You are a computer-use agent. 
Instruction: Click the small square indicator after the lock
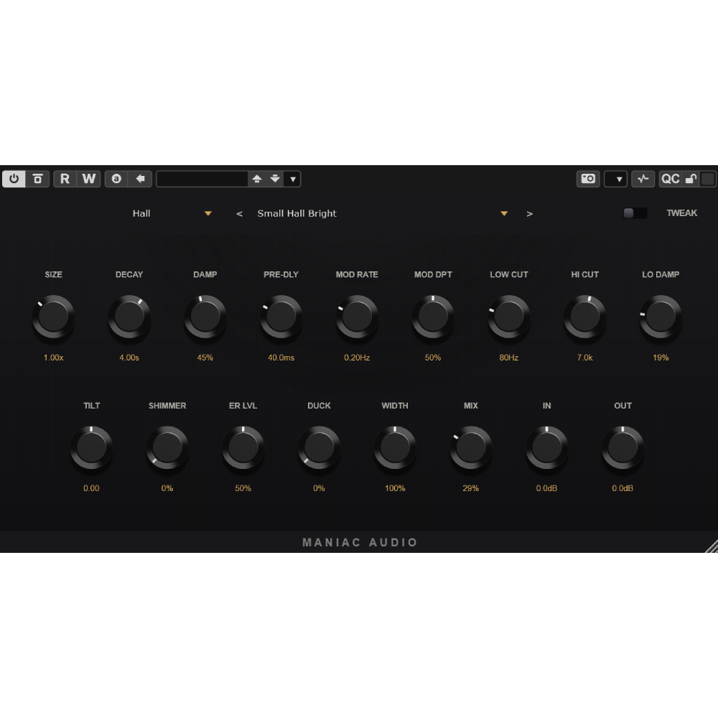click(x=707, y=179)
